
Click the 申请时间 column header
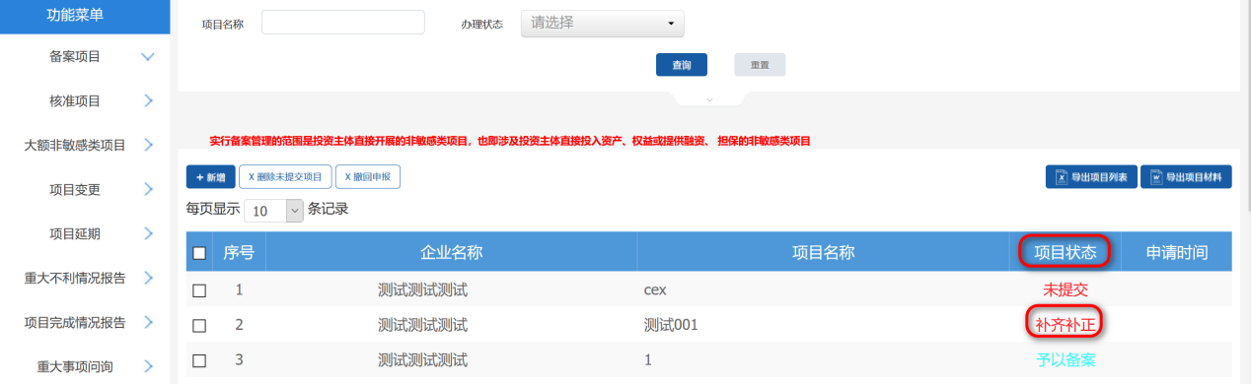pyautogui.click(x=1176, y=253)
